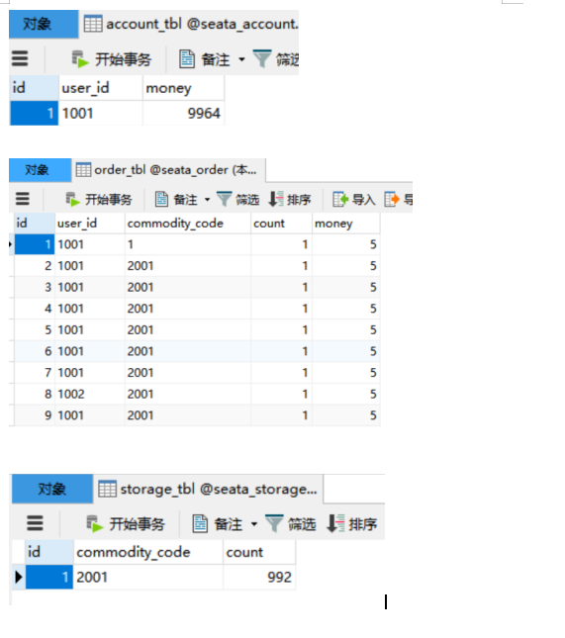Image resolution: width=565 pixels, height=638 pixels.
Task: Click table icon on storage_tbl tab
Action: 108,489
